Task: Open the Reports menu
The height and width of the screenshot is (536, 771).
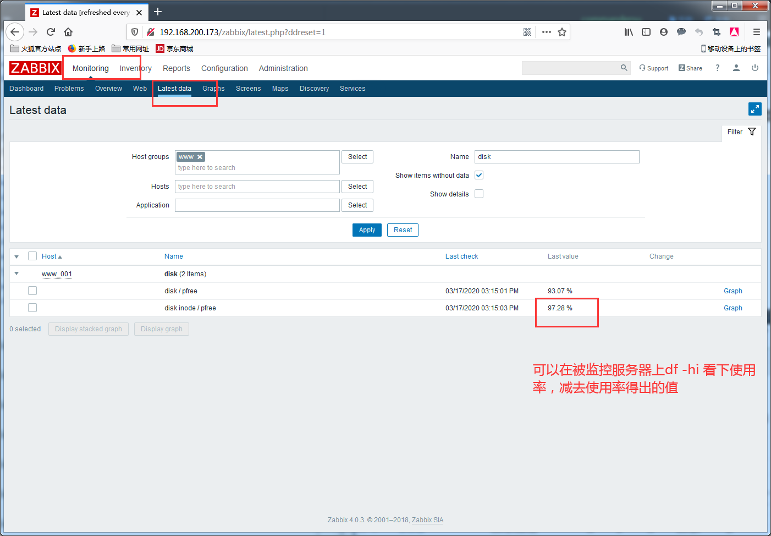Action: (177, 68)
